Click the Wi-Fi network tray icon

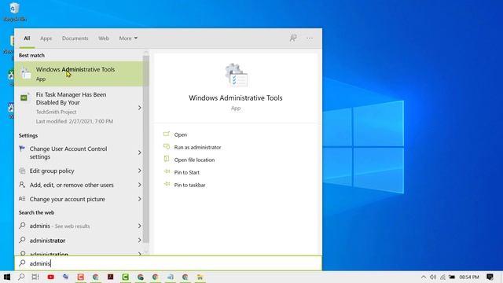(x=442, y=277)
